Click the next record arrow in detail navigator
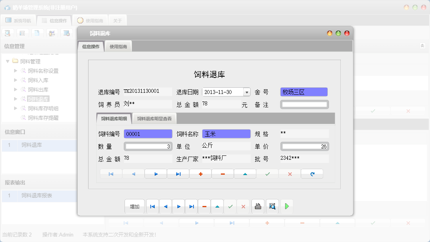 pyautogui.click(x=156, y=173)
